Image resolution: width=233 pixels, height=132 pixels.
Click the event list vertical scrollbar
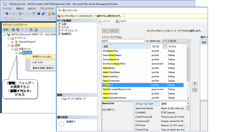(188, 64)
